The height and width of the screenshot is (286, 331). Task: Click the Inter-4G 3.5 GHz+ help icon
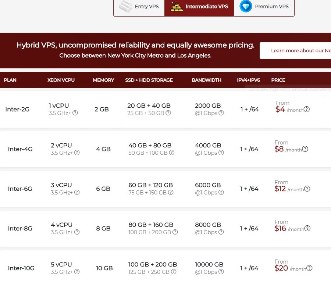(77, 153)
